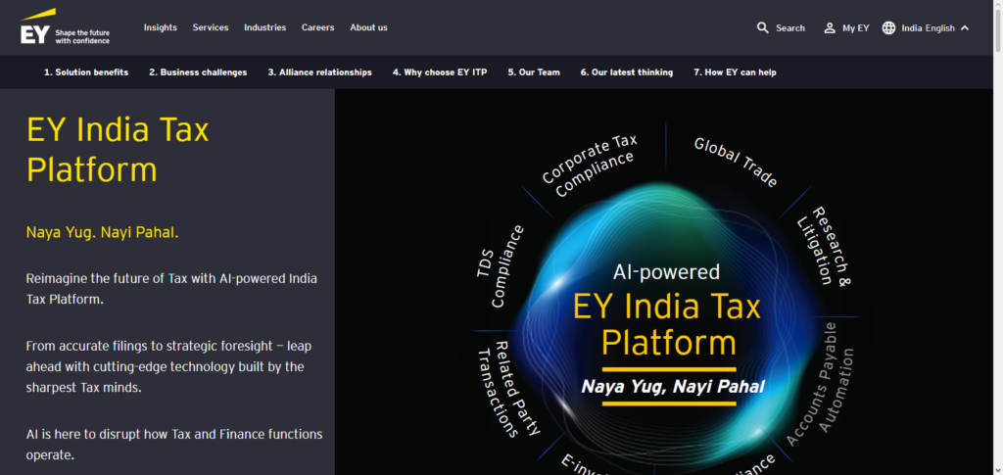Jump to 3. Alliance relationships section
The height and width of the screenshot is (475, 1003).
coord(320,72)
